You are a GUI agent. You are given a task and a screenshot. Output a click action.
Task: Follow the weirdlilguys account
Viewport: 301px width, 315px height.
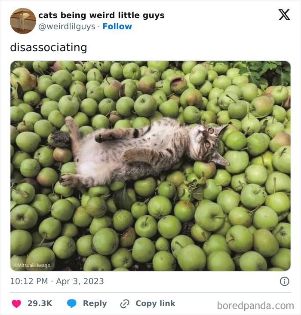pos(117,26)
